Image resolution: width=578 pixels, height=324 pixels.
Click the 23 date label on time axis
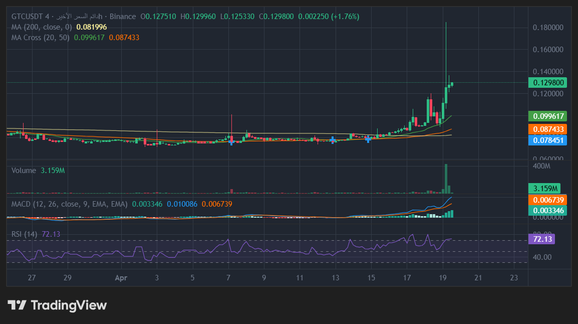(x=514, y=278)
